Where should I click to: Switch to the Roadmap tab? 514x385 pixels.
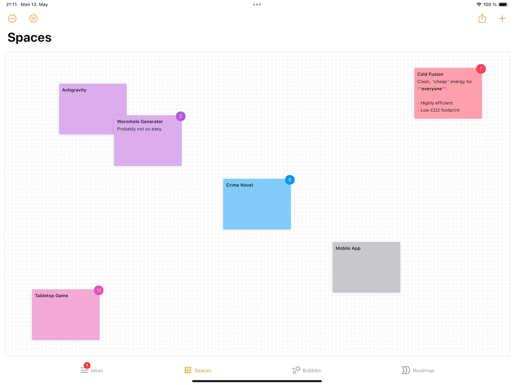click(423, 371)
